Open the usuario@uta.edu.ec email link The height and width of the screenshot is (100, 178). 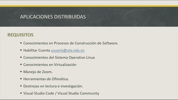68,50
